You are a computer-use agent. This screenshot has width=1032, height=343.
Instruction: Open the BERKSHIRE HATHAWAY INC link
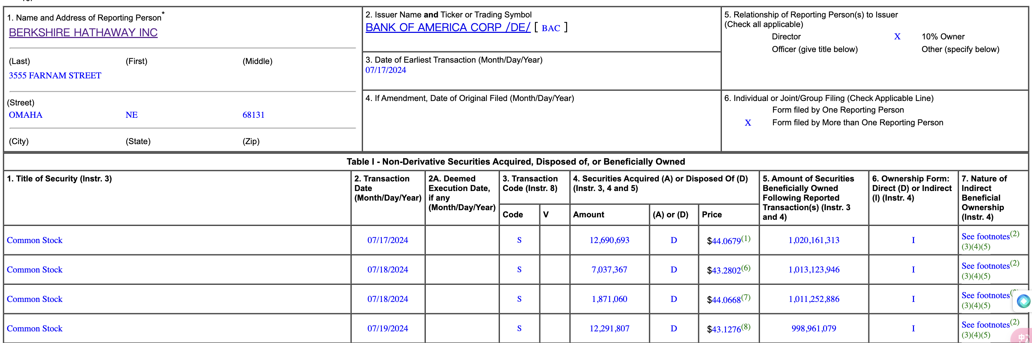tap(83, 33)
